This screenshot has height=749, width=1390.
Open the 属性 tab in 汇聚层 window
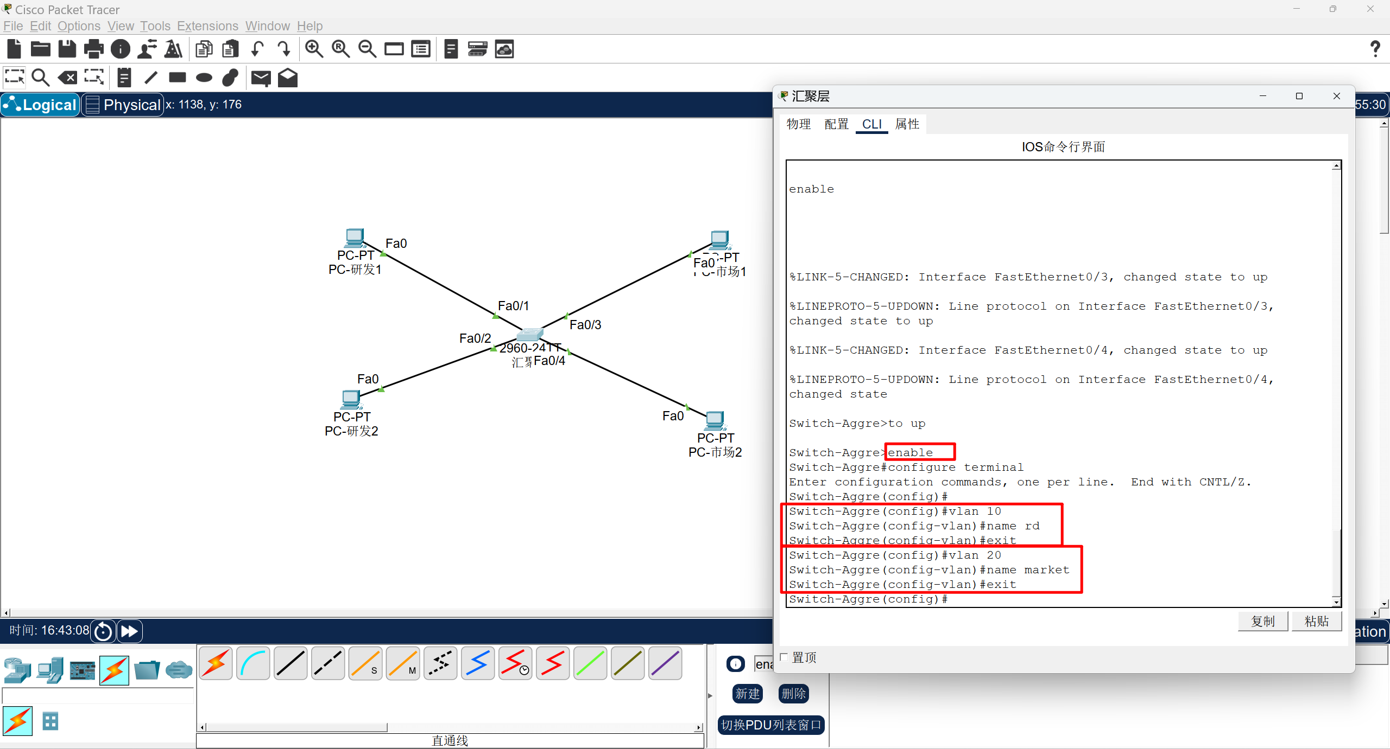point(907,124)
